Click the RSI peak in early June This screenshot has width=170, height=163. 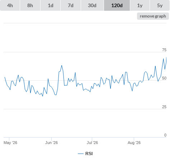pos(62,66)
